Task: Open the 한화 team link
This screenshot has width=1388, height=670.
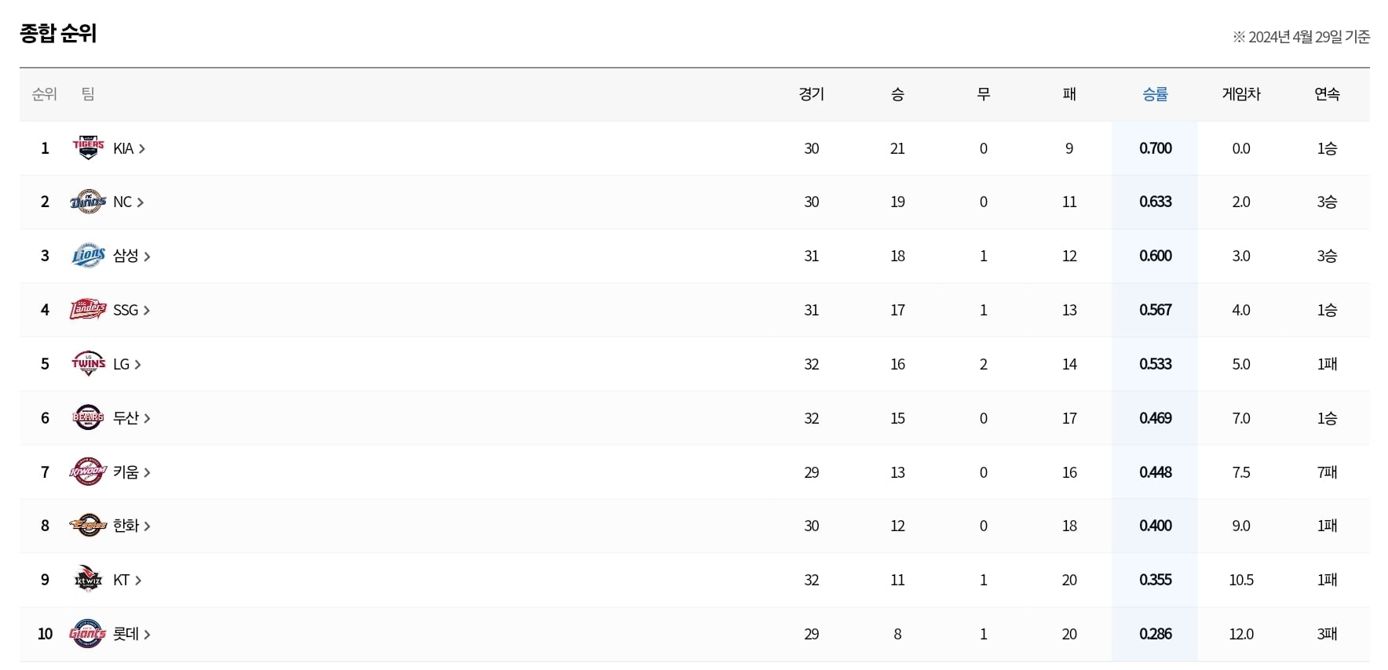Action: pyautogui.click(x=126, y=525)
